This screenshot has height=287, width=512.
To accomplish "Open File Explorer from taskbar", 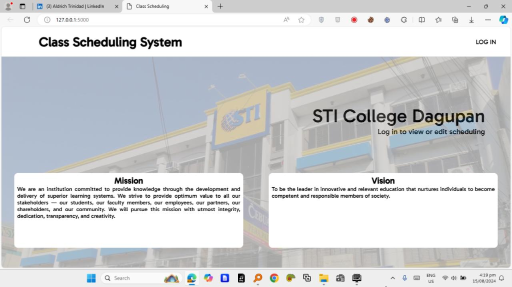I will [x=323, y=278].
